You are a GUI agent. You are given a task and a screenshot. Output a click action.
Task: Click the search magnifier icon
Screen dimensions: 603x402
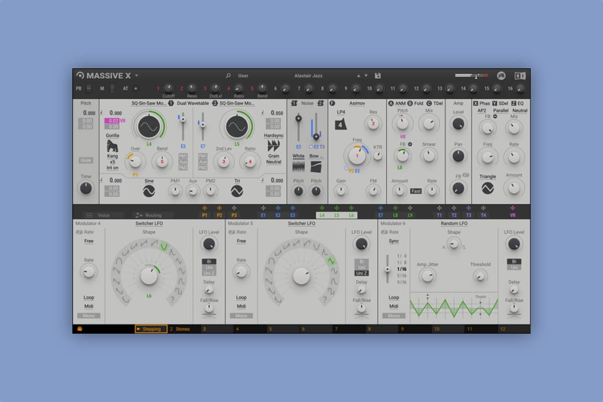228,75
